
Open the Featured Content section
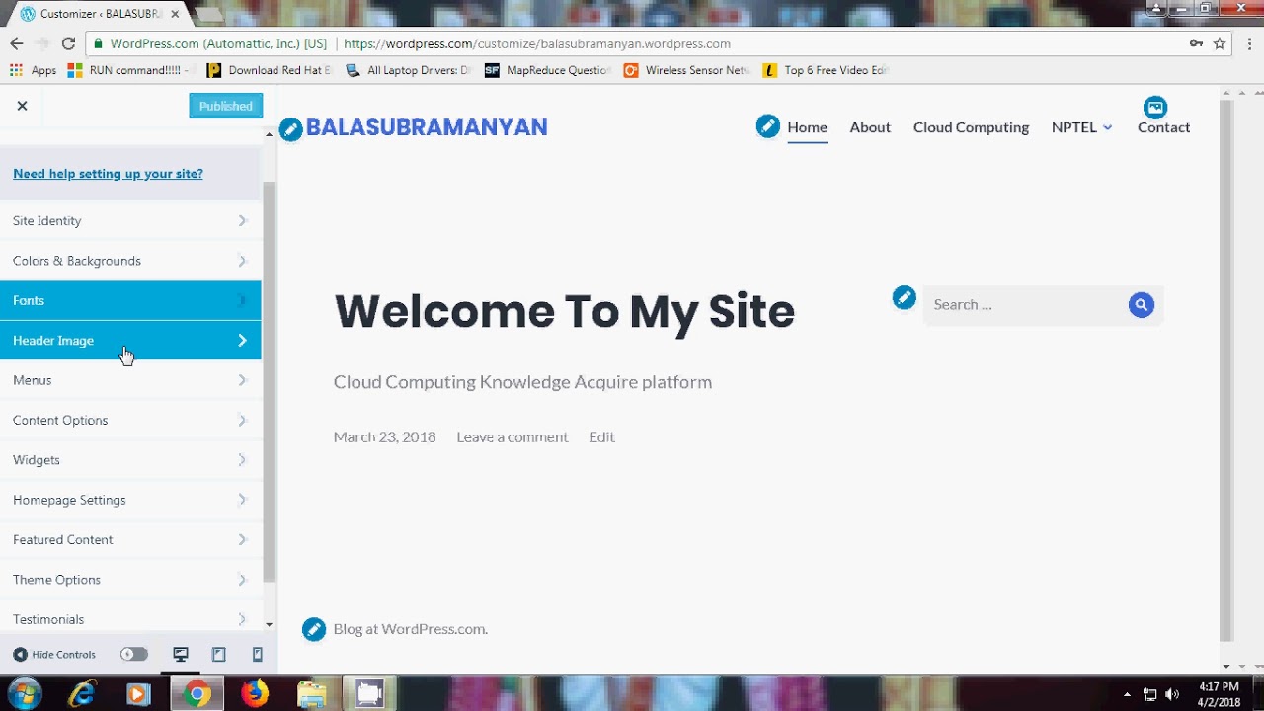(x=130, y=539)
